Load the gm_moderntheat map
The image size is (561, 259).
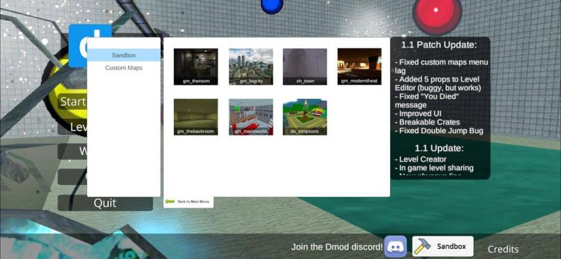pyautogui.click(x=359, y=67)
